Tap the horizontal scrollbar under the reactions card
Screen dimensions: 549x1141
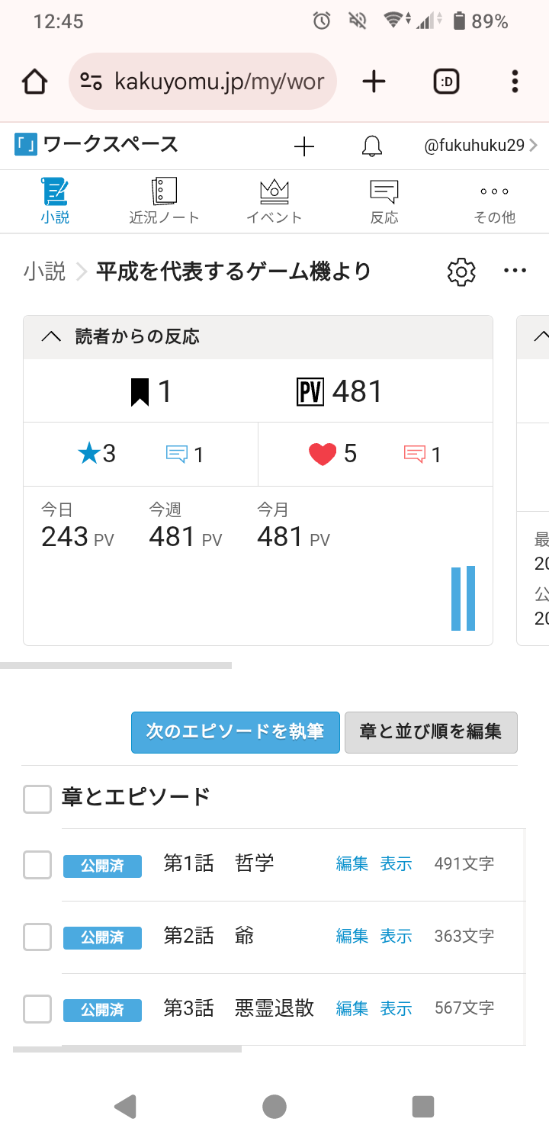coord(116,666)
